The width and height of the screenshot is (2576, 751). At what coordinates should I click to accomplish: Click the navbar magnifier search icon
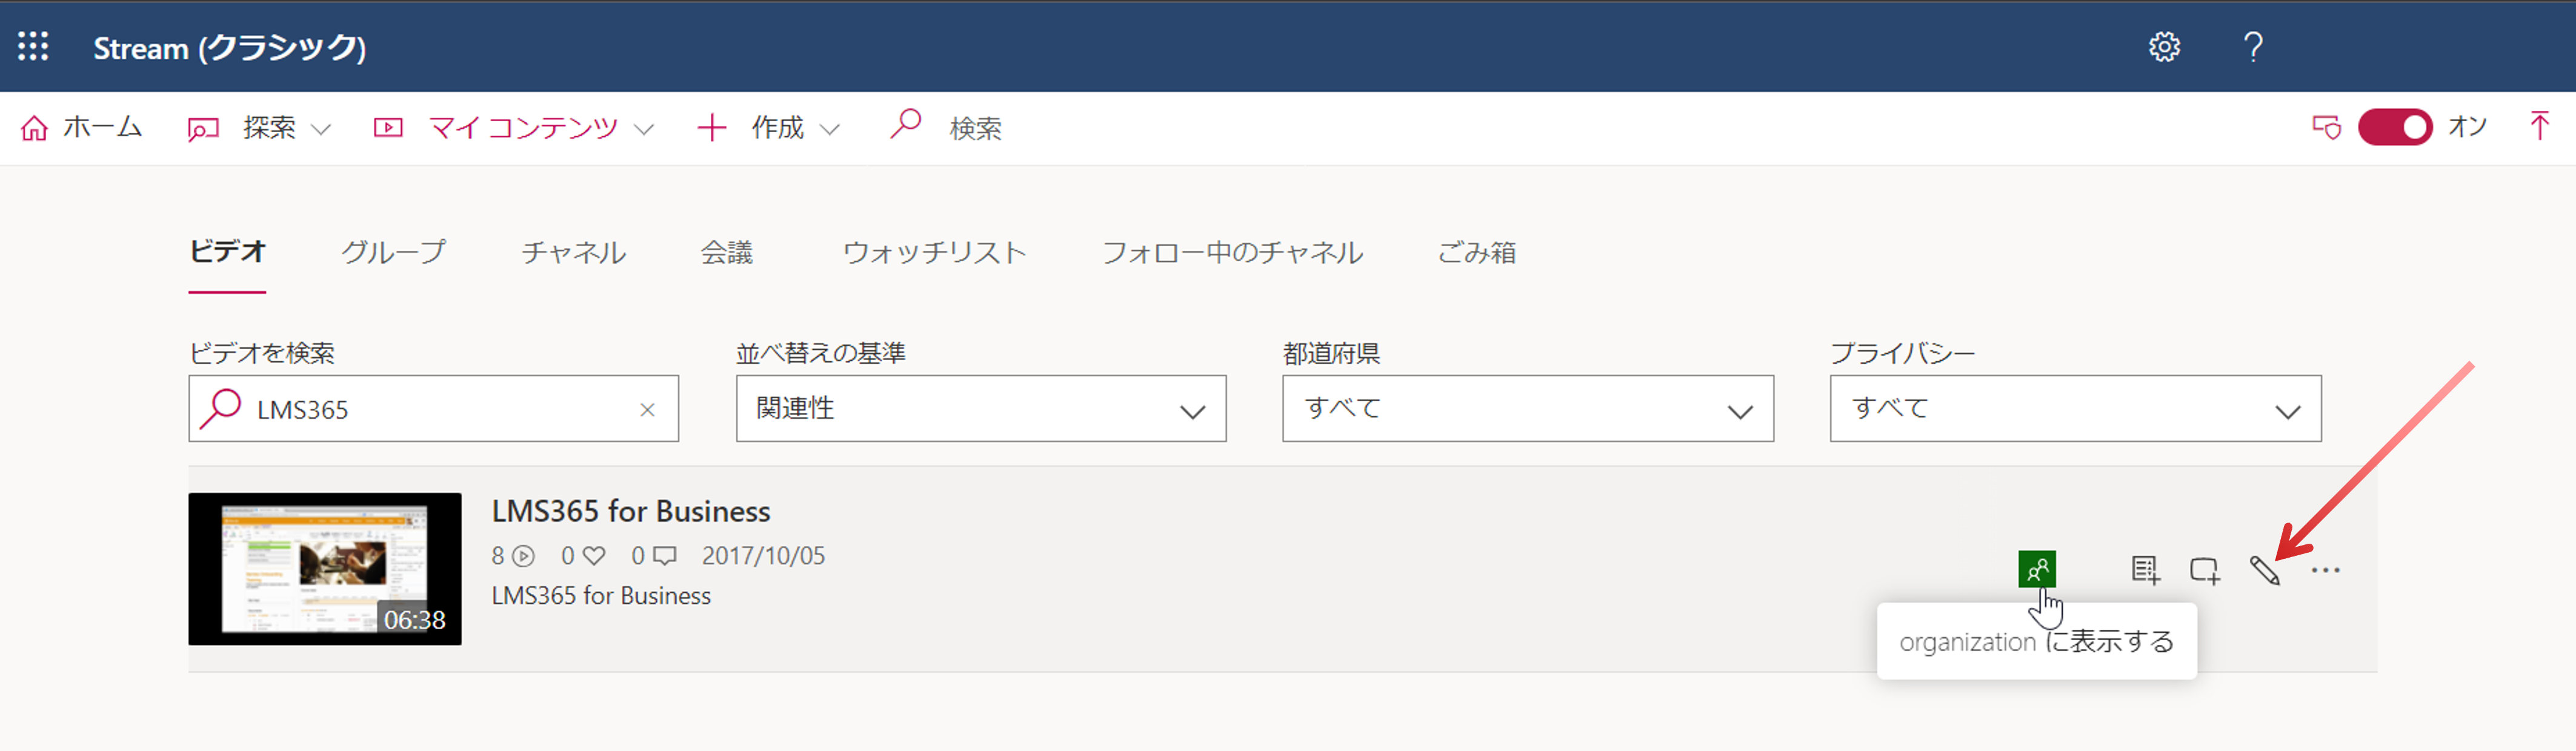coord(905,125)
